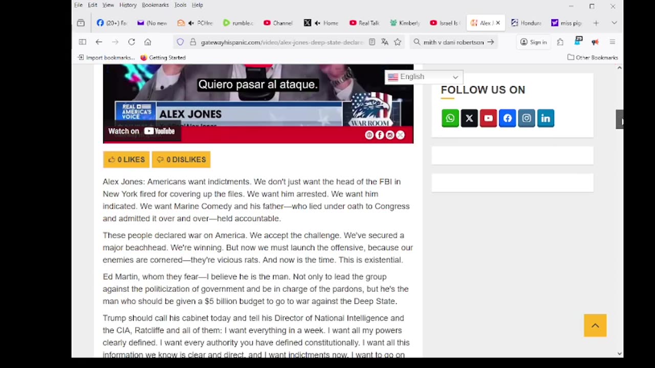Open the megaphone toolbar icon
The height and width of the screenshot is (368, 655).
(x=595, y=42)
